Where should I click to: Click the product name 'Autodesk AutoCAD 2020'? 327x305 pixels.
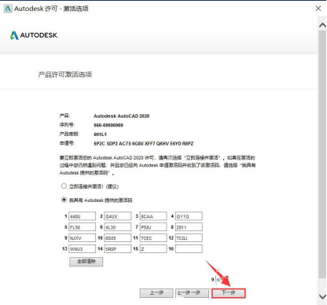click(x=122, y=116)
